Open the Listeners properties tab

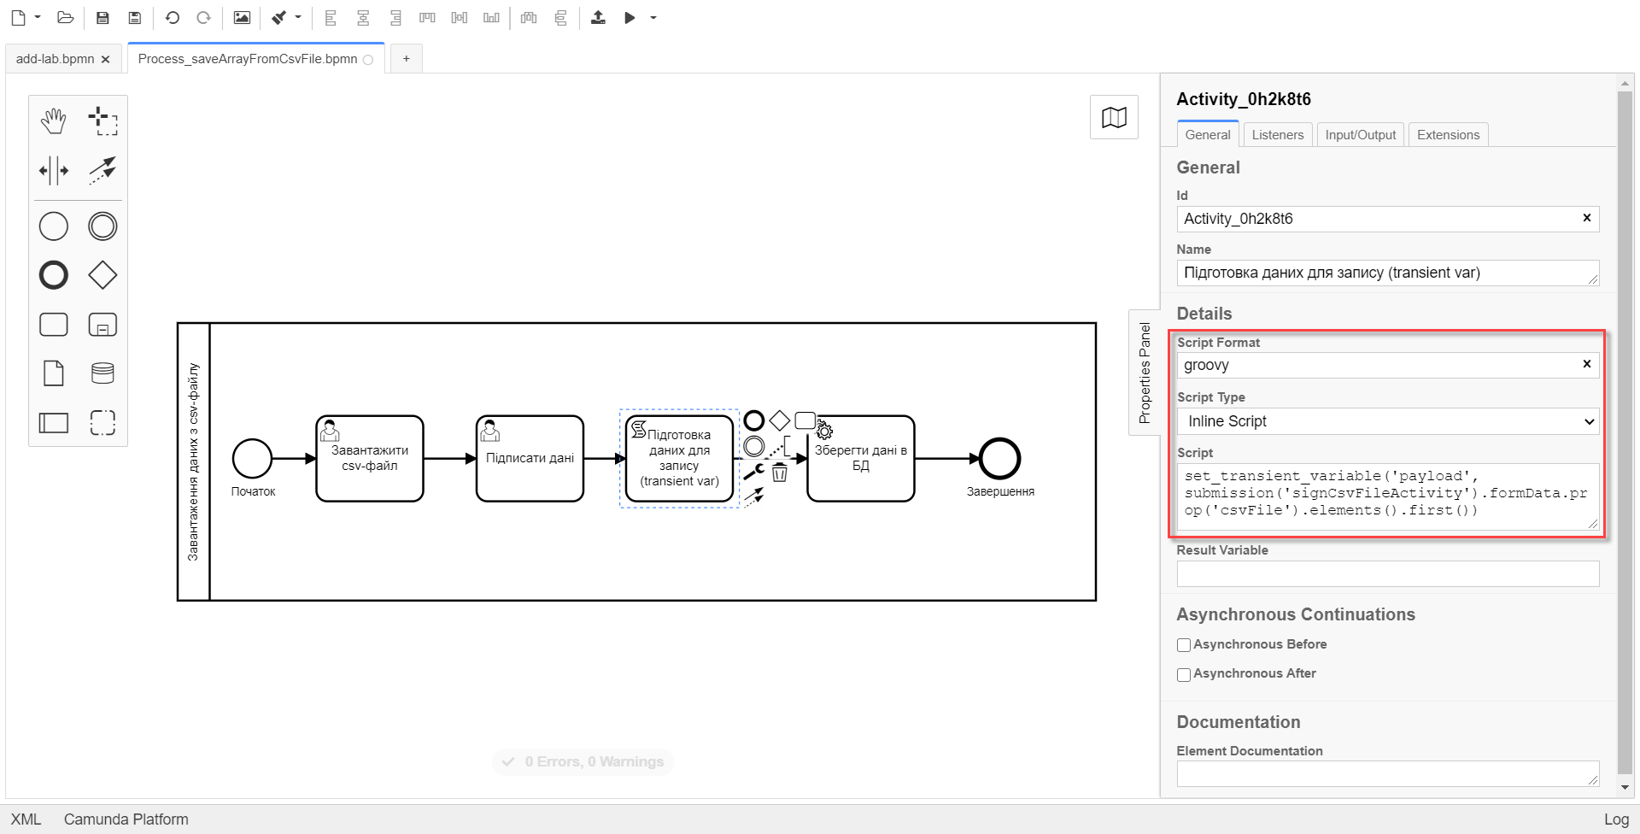pos(1278,135)
